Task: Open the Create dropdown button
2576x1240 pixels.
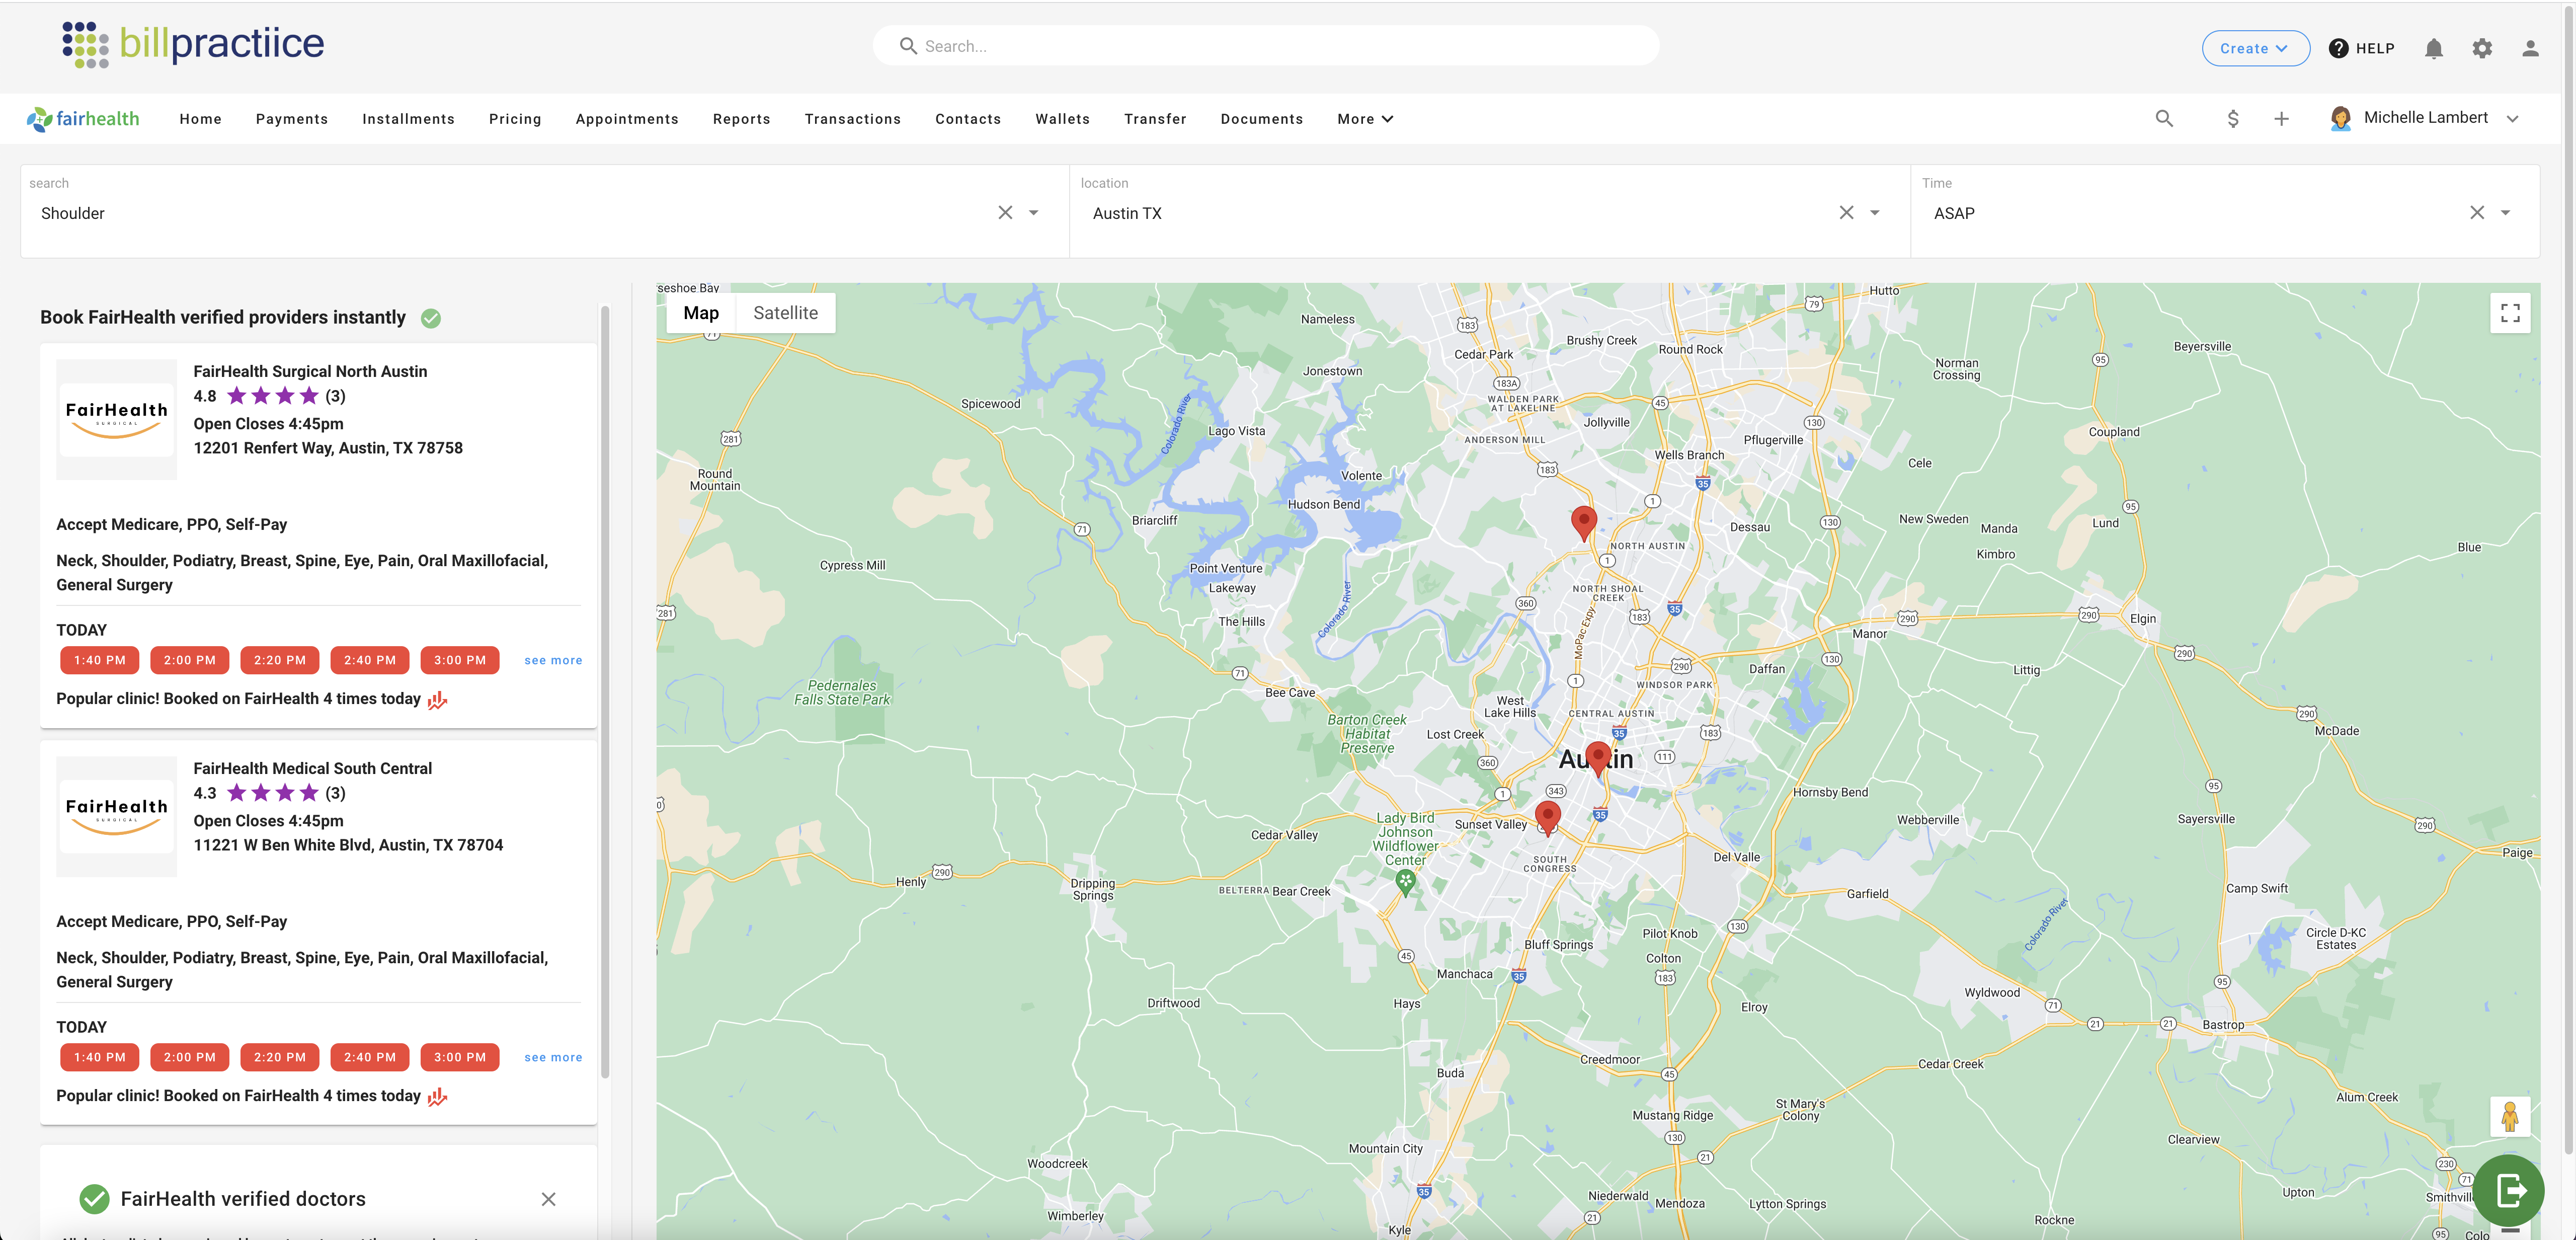Action: 2254,48
